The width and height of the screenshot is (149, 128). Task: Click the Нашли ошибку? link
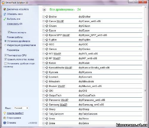(x=15, y=113)
